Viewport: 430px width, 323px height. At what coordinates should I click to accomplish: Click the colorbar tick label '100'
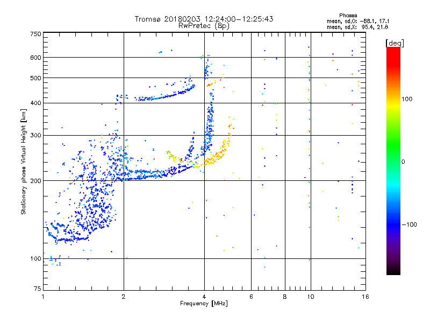(407, 99)
